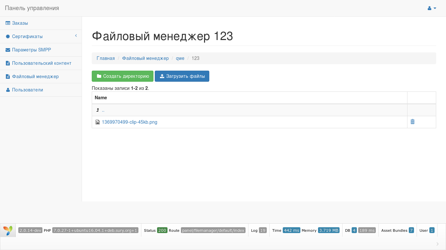Go to the Файловый менеджер breadcrumb
Image resolution: width=446 pixels, height=250 pixels.
pos(145,58)
